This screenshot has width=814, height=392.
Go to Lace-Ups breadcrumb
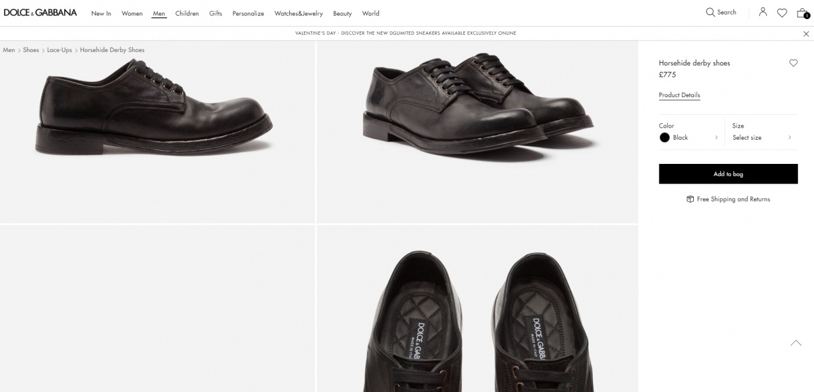click(x=59, y=50)
